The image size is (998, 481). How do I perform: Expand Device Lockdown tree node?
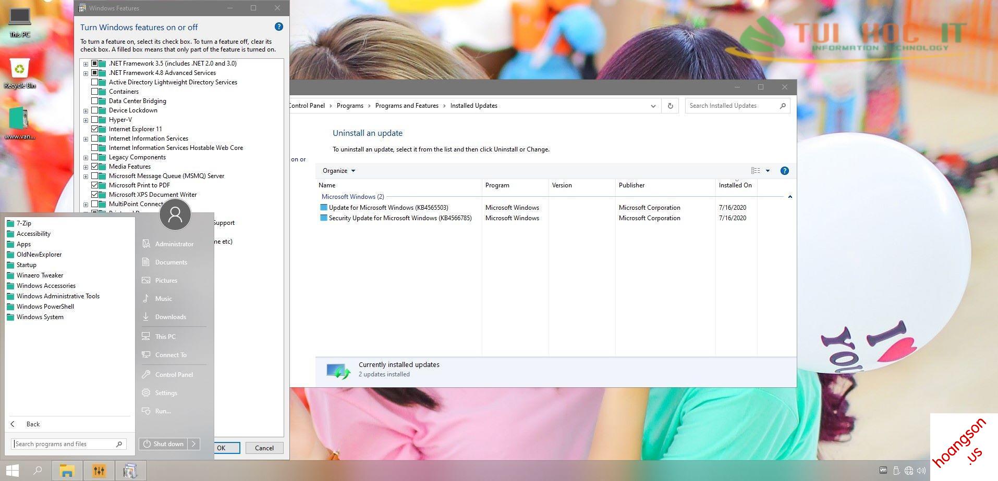(x=86, y=110)
